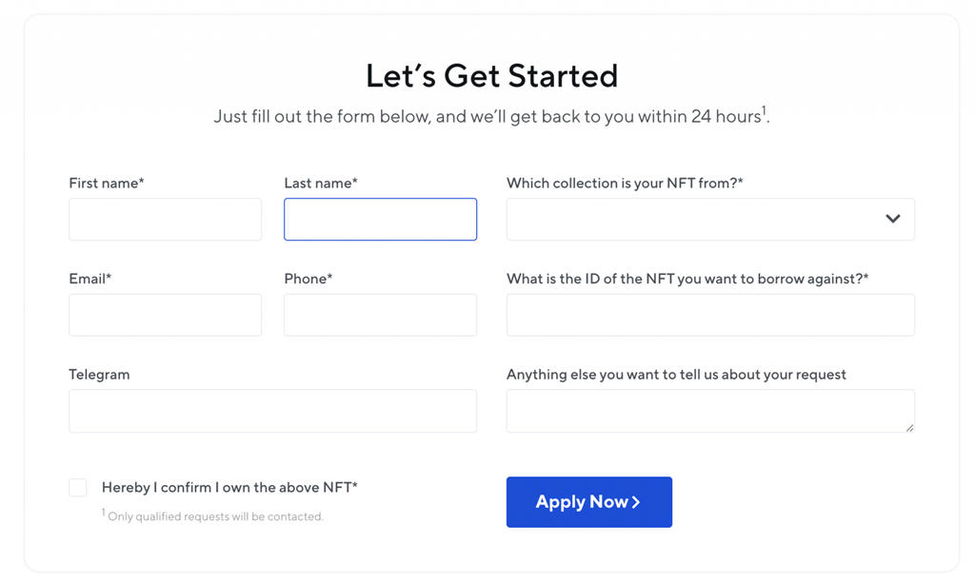Click the arrow icon inside Apply Now

[635, 501]
